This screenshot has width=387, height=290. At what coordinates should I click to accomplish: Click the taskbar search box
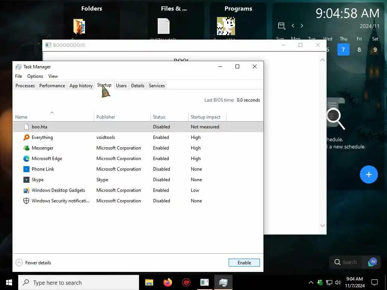point(79,282)
